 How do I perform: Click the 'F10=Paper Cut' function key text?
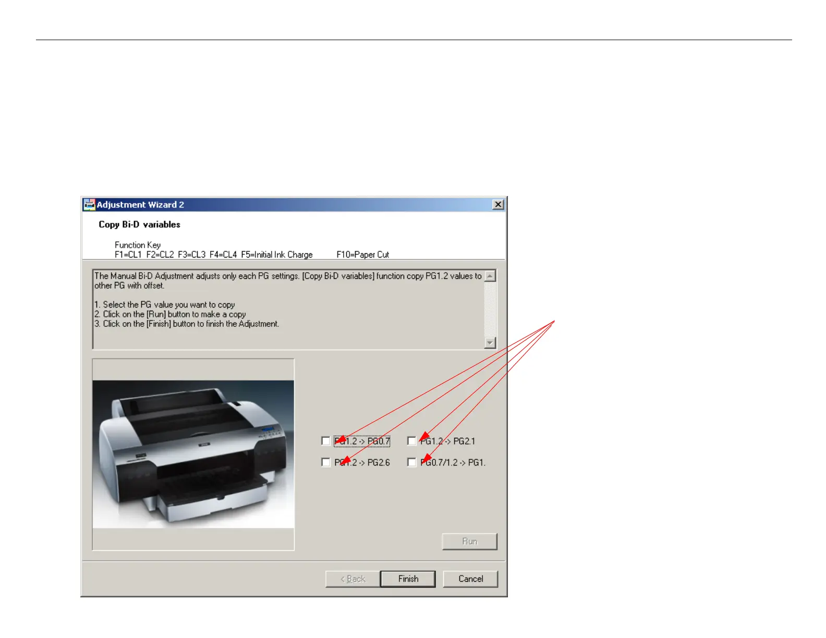tap(362, 254)
